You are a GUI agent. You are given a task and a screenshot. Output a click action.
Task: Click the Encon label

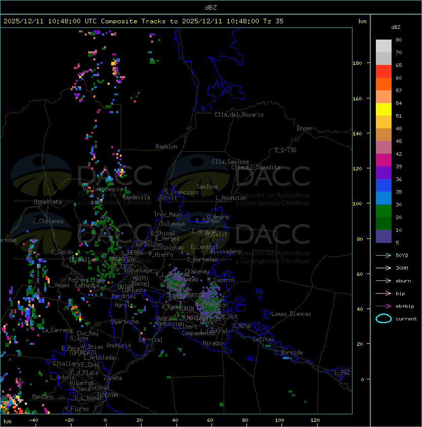(x=304, y=128)
